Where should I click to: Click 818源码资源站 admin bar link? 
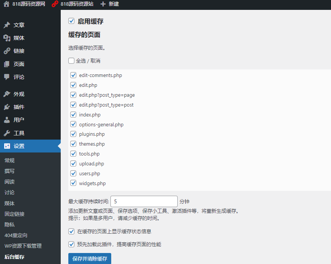[x=77, y=4]
